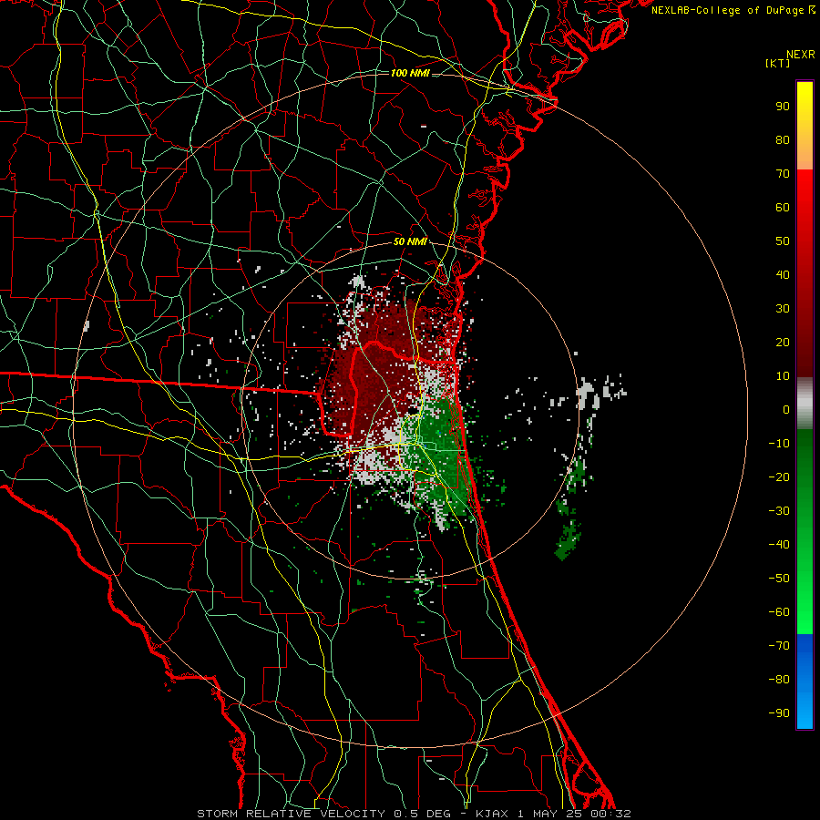Click the -40 value on the velocity scale
Screen dimensions: 820x820
pyautogui.click(x=779, y=545)
